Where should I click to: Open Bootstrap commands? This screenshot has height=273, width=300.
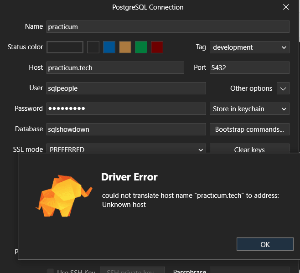[x=249, y=129]
